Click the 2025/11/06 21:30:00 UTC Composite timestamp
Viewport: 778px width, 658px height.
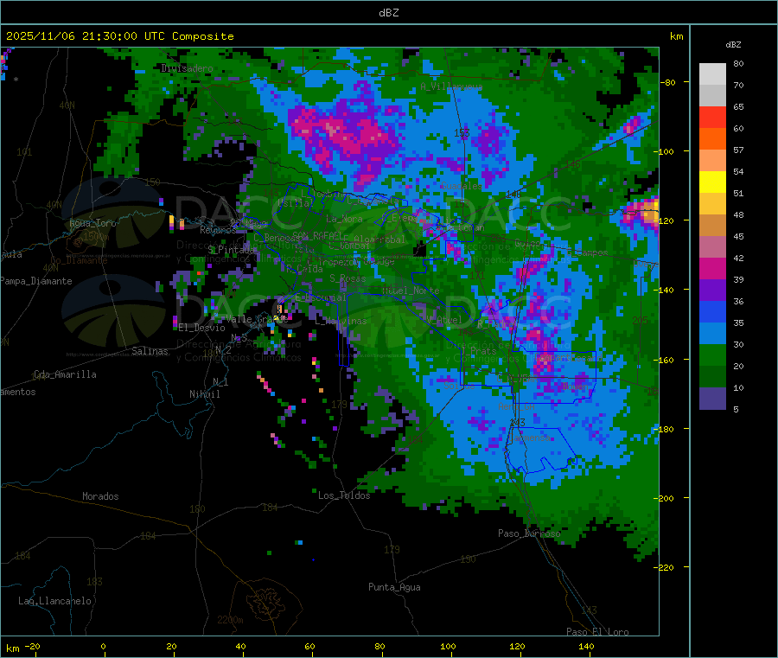(x=119, y=36)
